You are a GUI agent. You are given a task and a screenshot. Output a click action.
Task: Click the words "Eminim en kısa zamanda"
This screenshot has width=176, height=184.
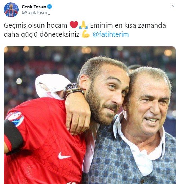pos(128,25)
